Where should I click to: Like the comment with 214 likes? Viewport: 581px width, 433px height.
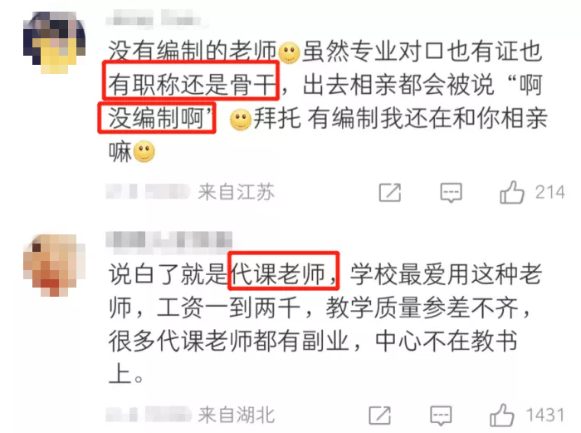(512, 192)
